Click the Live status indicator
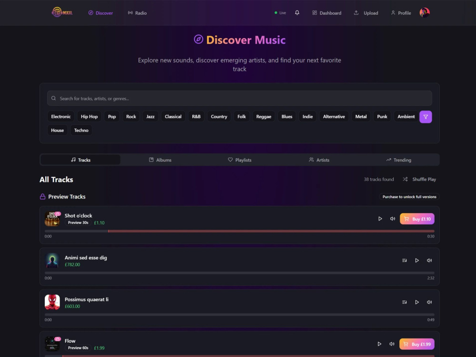Image resolution: width=476 pixels, height=357 pixels. coord(280,13)
